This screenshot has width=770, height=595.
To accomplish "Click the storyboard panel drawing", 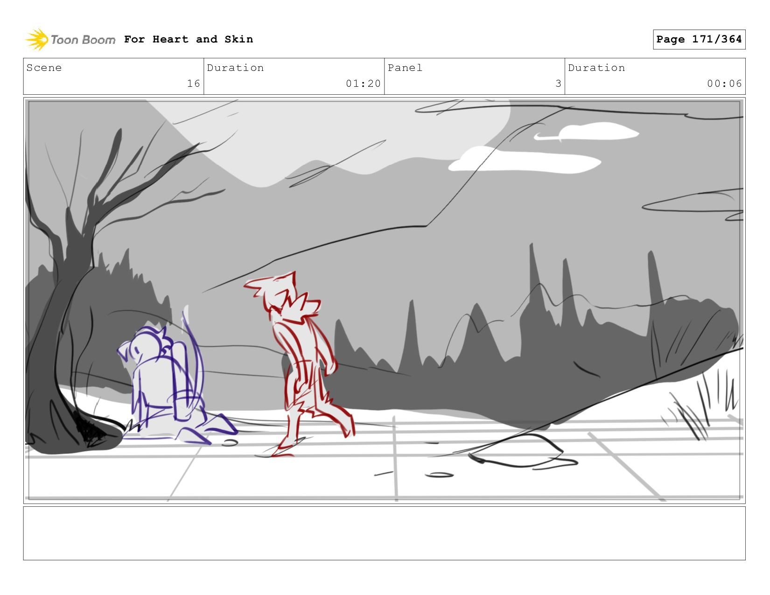I will click(x=384, y=301).
